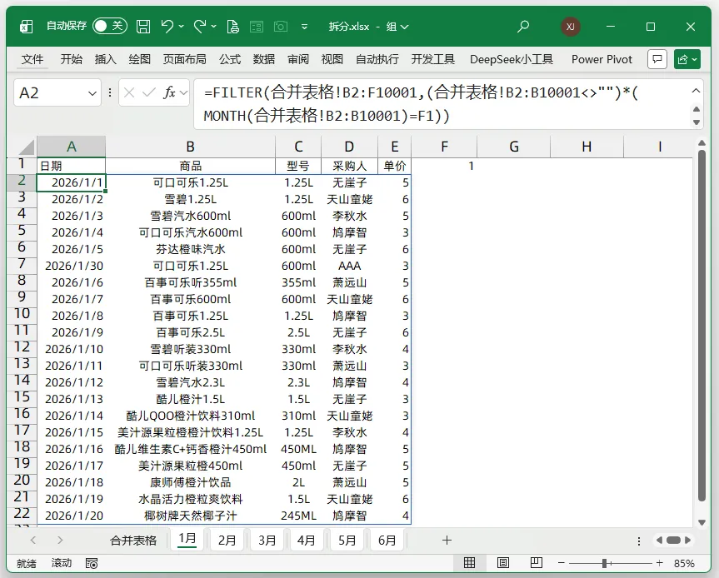Switch to Page Layout view icon
Viewport: 719px width, 578px height.
point(503,563)
